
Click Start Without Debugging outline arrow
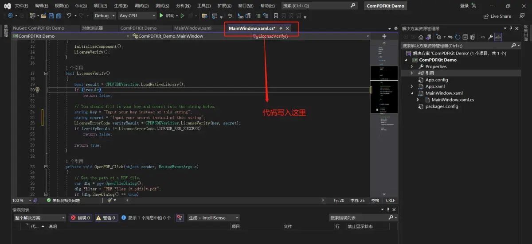click(x=182, y=15)
